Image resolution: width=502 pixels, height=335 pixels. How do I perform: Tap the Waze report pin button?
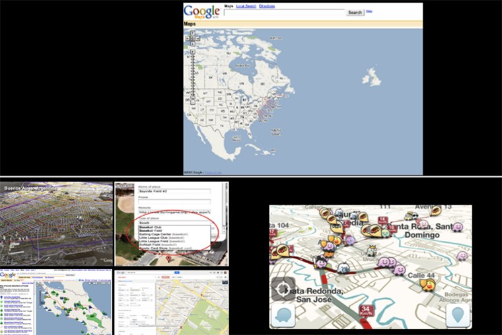tap(458, 315)
